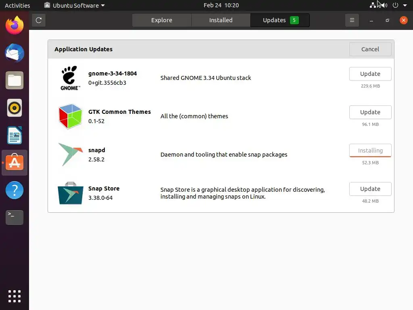The height and width of the screenshot is (310, 413).
Task: Click the Snap Store description text
Action: pos(242,193)
